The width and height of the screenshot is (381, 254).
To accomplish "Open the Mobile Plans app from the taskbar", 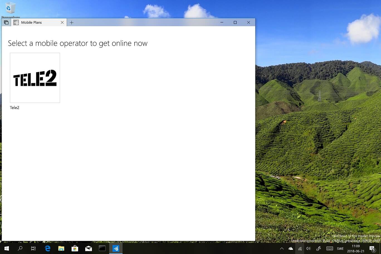I will coord(116,248).
